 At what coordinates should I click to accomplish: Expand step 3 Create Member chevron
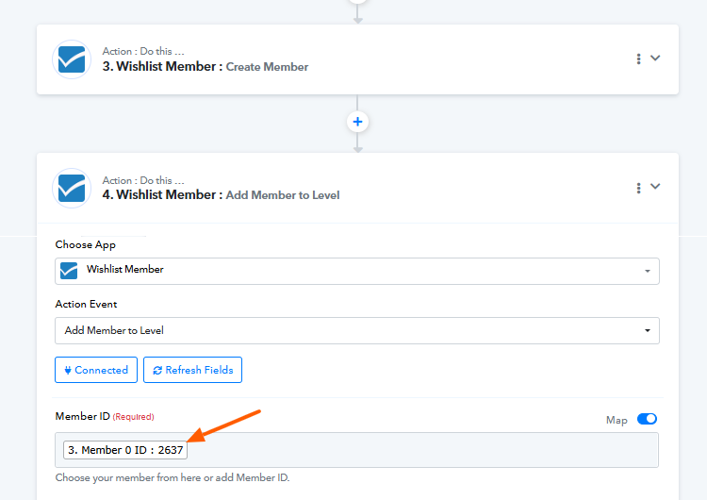[655, 58]
